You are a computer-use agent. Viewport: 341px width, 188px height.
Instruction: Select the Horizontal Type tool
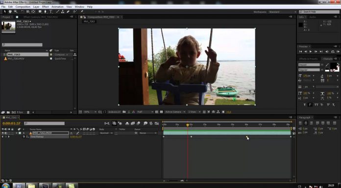click(x=51, y=12)
